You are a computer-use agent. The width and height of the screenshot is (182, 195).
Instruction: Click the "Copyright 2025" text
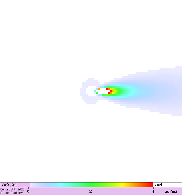[12, 189]
